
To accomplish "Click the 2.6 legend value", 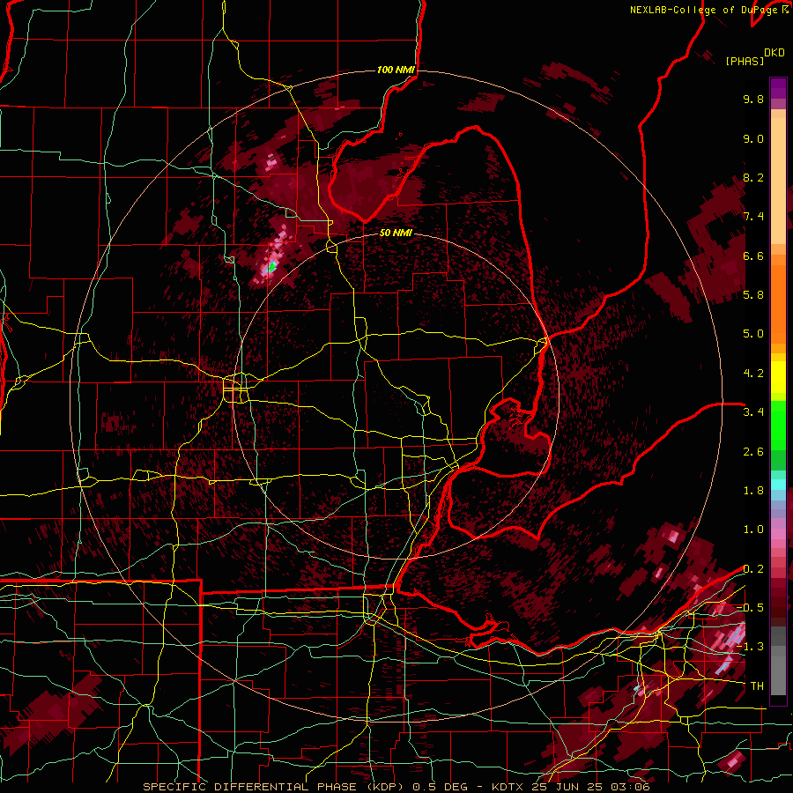I will (x=753, y=452).
